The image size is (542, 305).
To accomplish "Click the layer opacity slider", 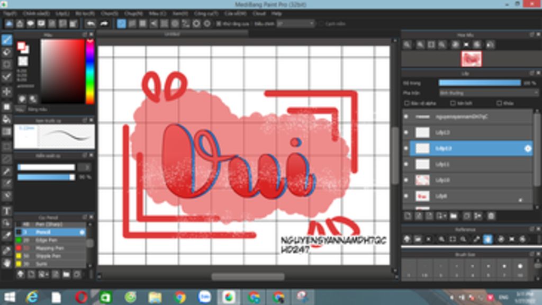I will click(x=480, y=83).
